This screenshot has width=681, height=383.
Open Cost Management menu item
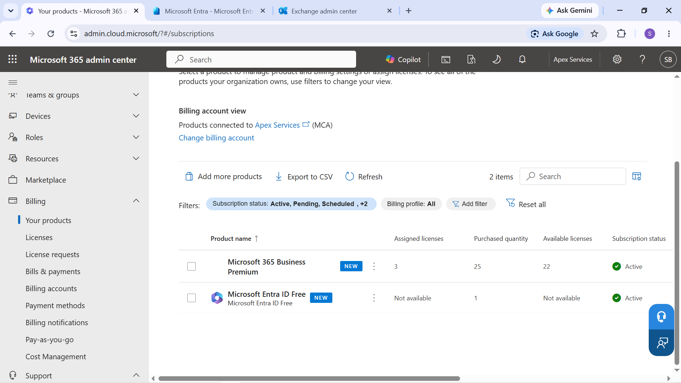[56, 356]
